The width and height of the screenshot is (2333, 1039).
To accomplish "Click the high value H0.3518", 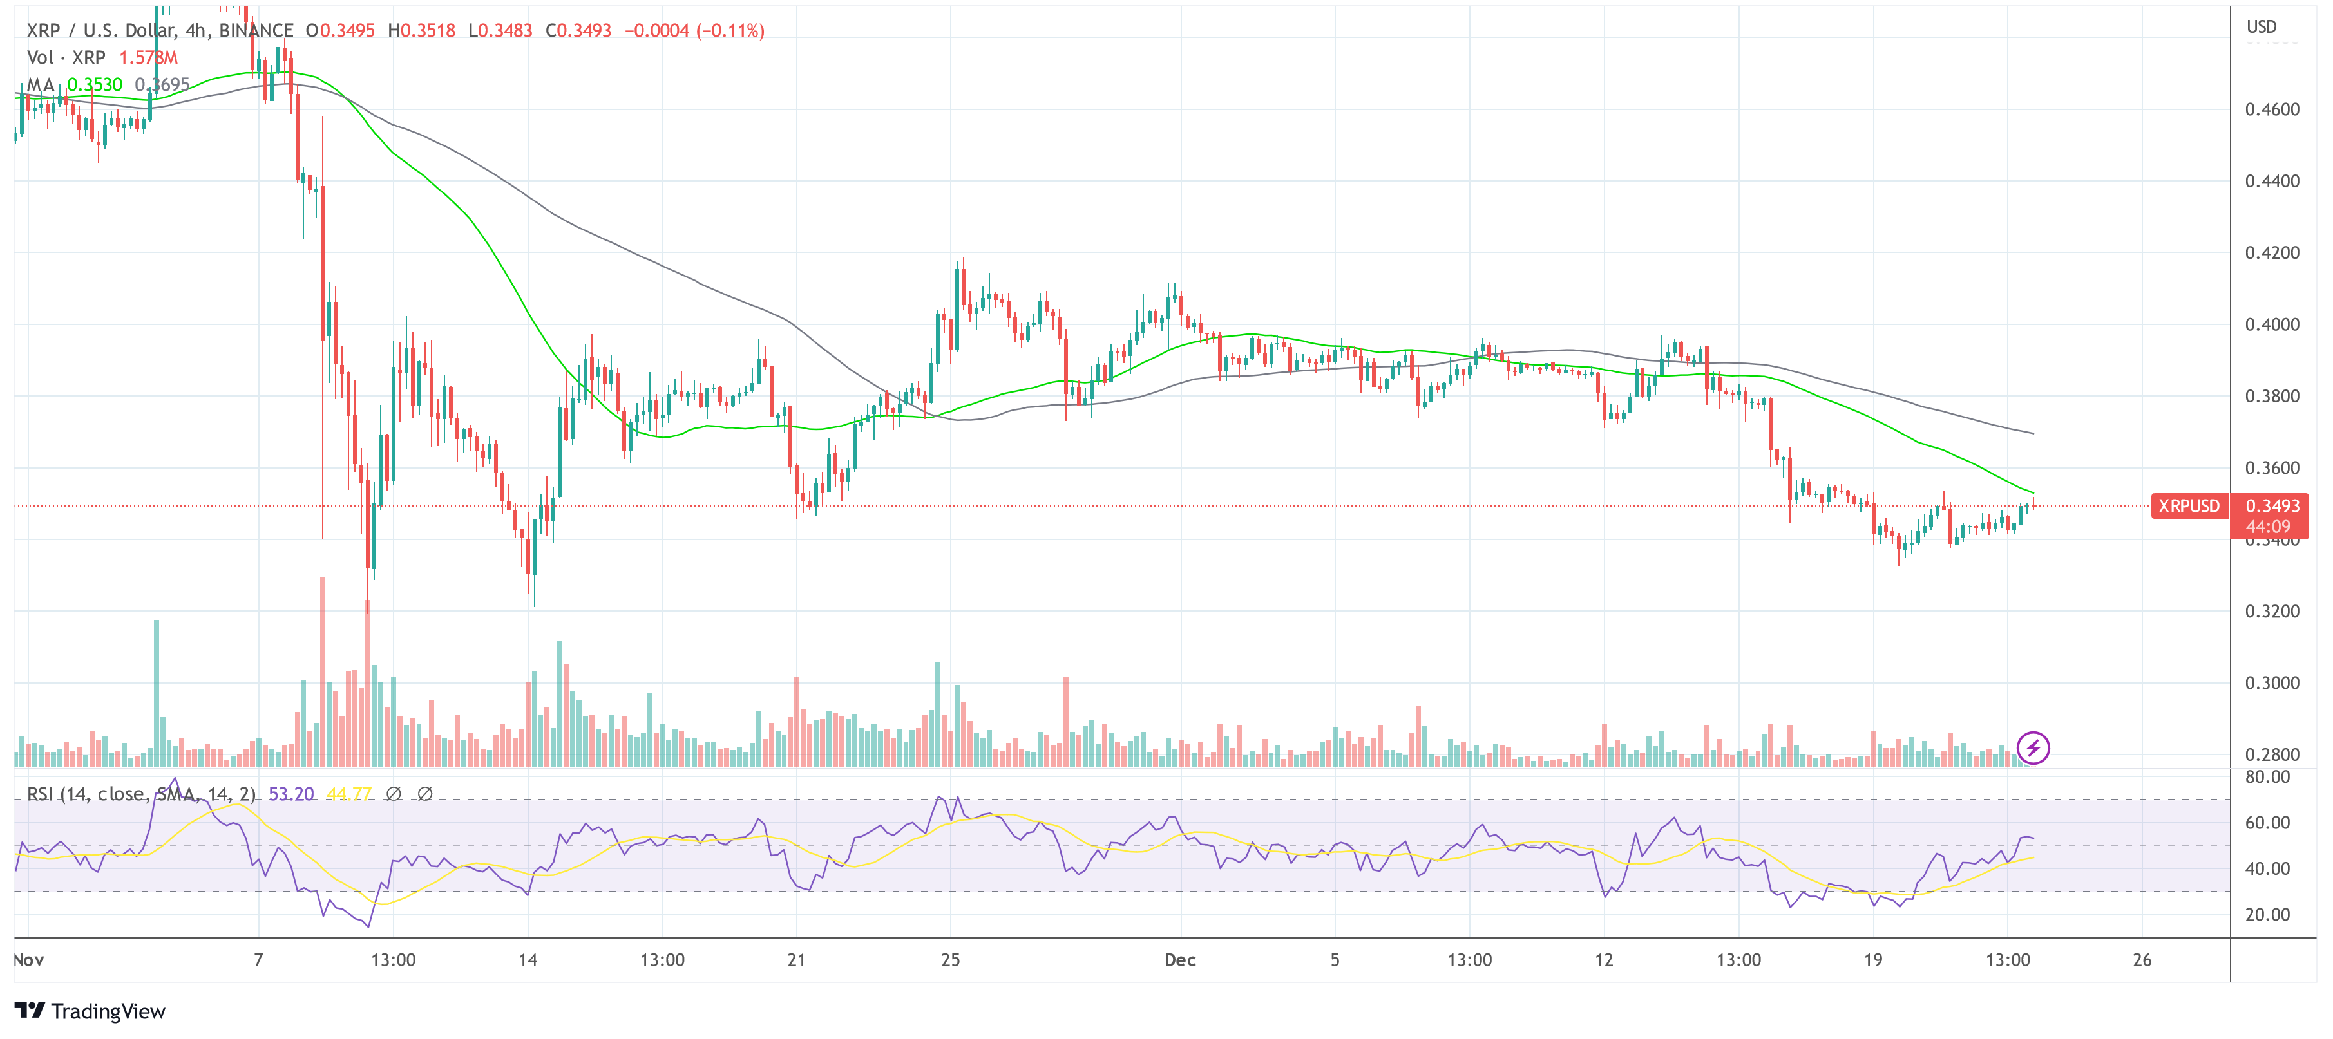I will 421,31.
